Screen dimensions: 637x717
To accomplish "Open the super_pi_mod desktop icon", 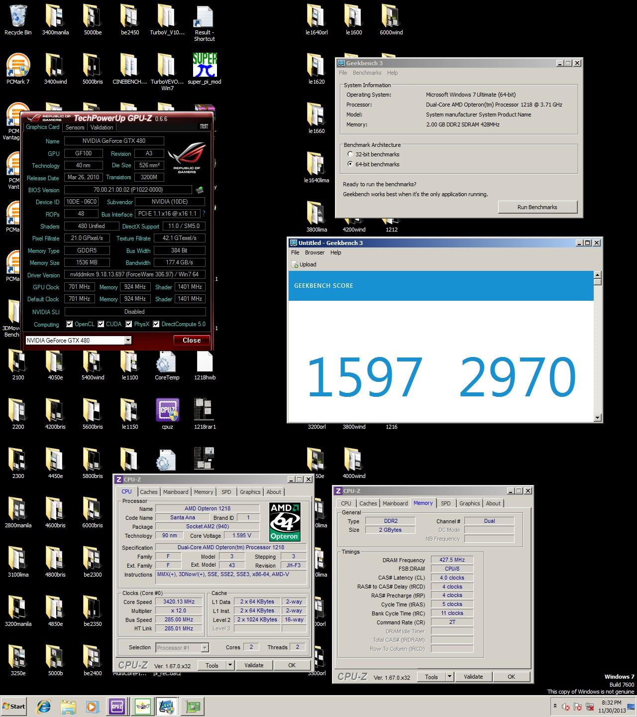I will pyautogui.click(x=205, y=70).
